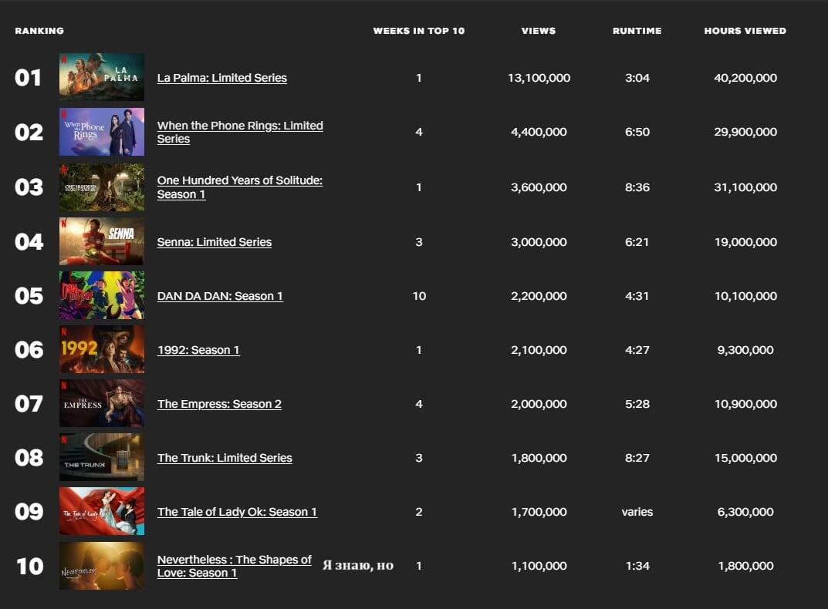Screen dimensions: 828x609
Task: Click the Senna poster thumbnail
Action: tap(101, 241)
